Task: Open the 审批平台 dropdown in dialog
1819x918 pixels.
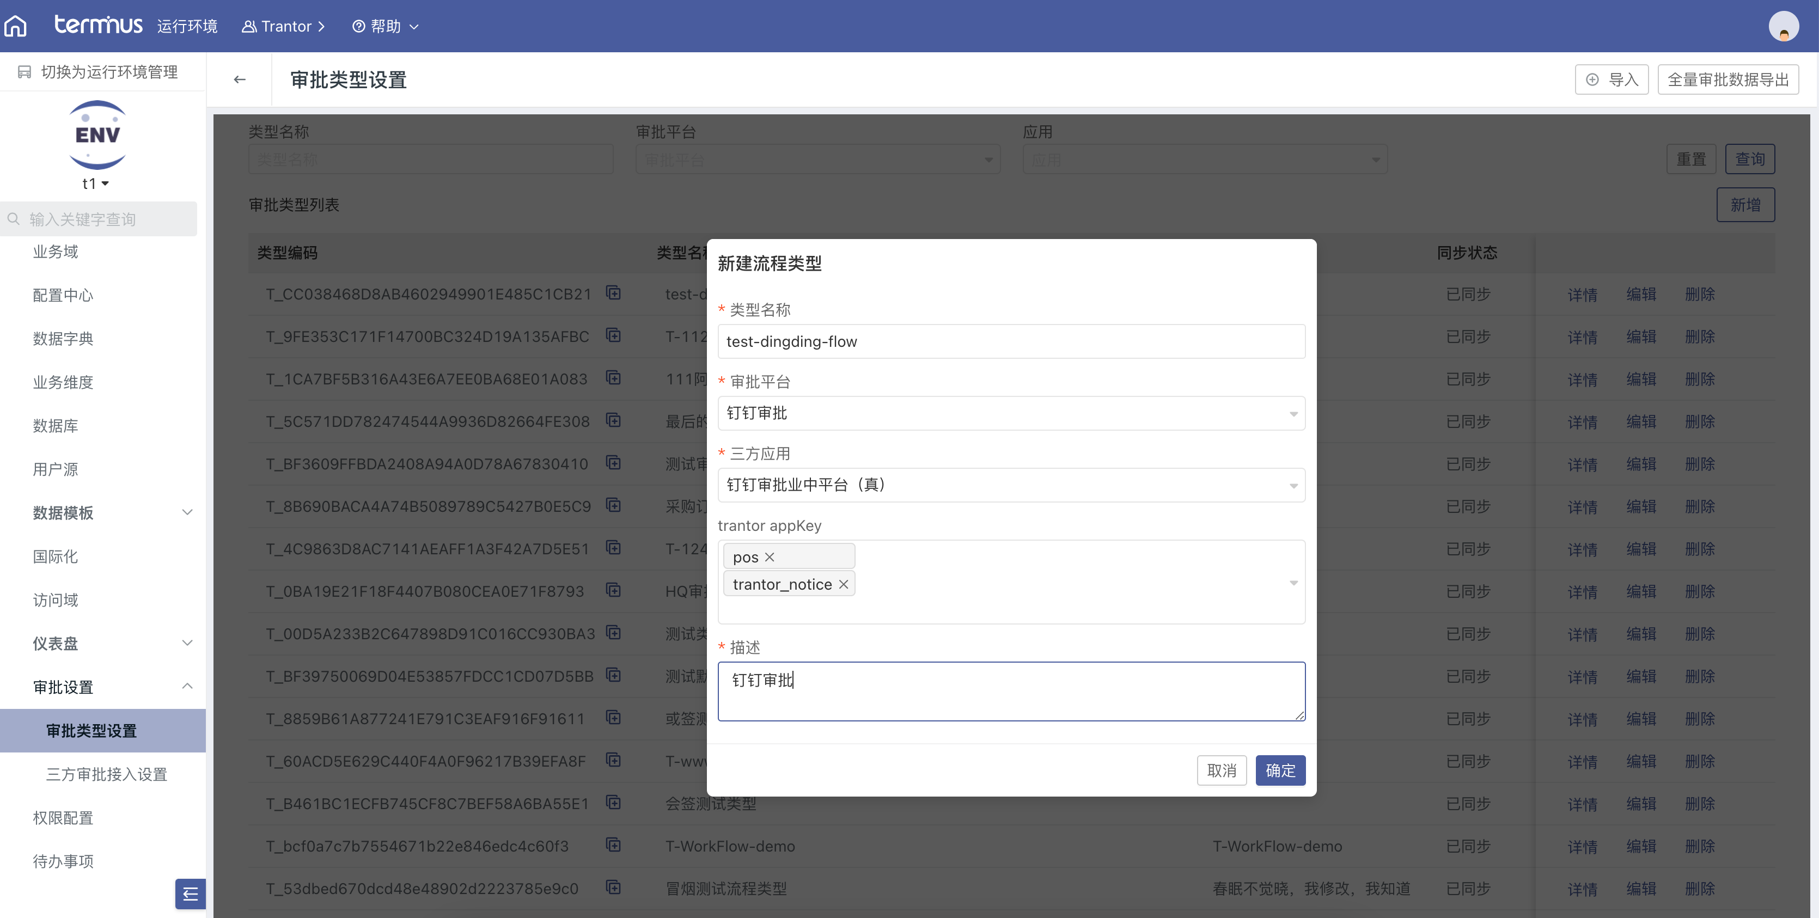Action: coord(1011,413)
